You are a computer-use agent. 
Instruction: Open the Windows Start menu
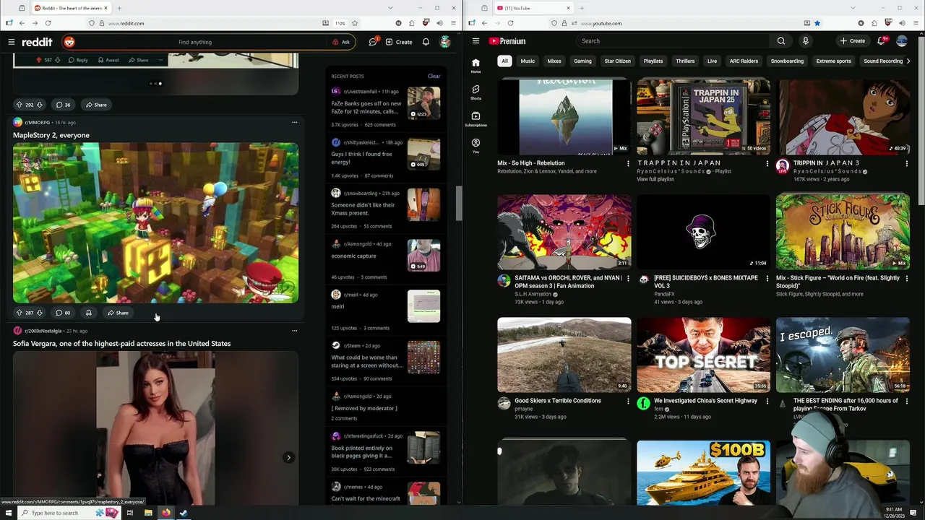click(8, 513)
